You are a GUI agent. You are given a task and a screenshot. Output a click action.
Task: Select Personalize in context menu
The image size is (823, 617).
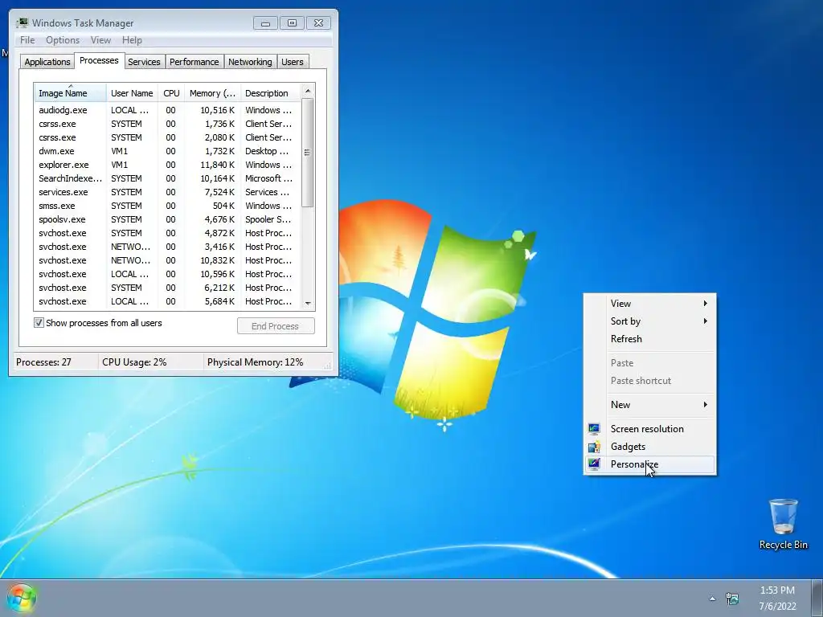(649, 464)
